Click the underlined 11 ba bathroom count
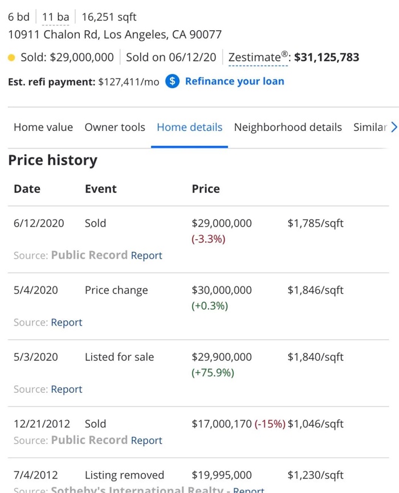The width and height of the screenshot is (399, 493). 55,18
